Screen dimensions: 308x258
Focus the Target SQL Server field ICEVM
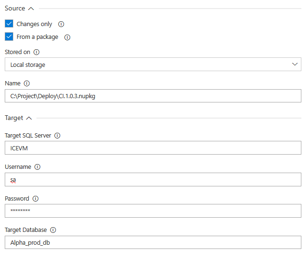[153, 148]
